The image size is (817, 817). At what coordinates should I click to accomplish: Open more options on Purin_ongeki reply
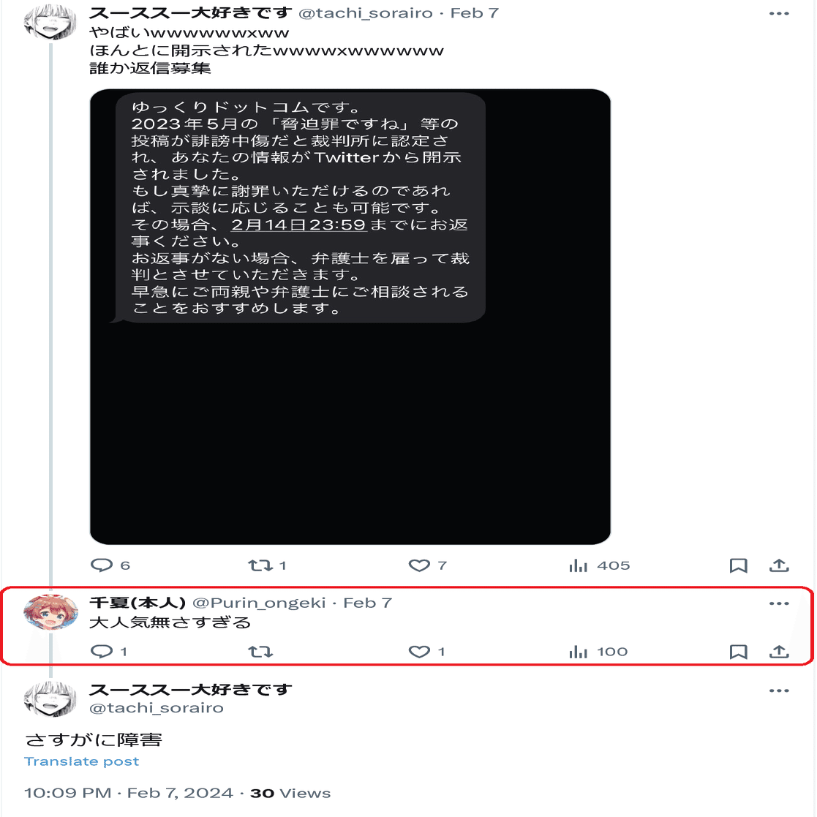tap(779, 603)
